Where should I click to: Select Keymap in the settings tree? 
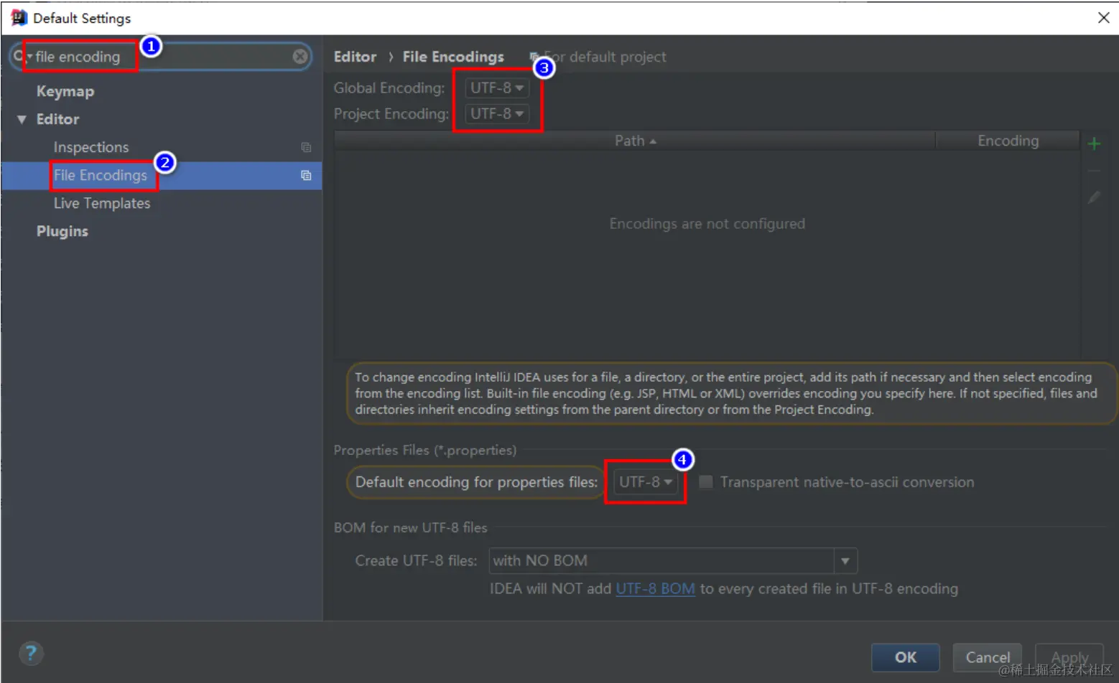(65, 92)
